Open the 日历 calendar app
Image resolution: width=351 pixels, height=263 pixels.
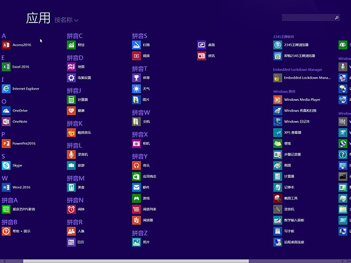click(76, 242)
